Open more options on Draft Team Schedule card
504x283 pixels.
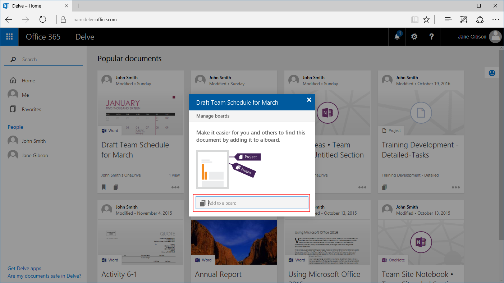tap(175, 187)
